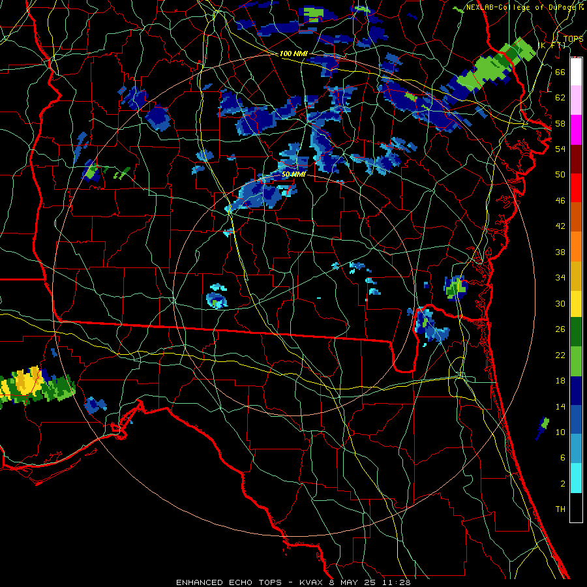Click the legend value '34'

[x=560, y=278]
